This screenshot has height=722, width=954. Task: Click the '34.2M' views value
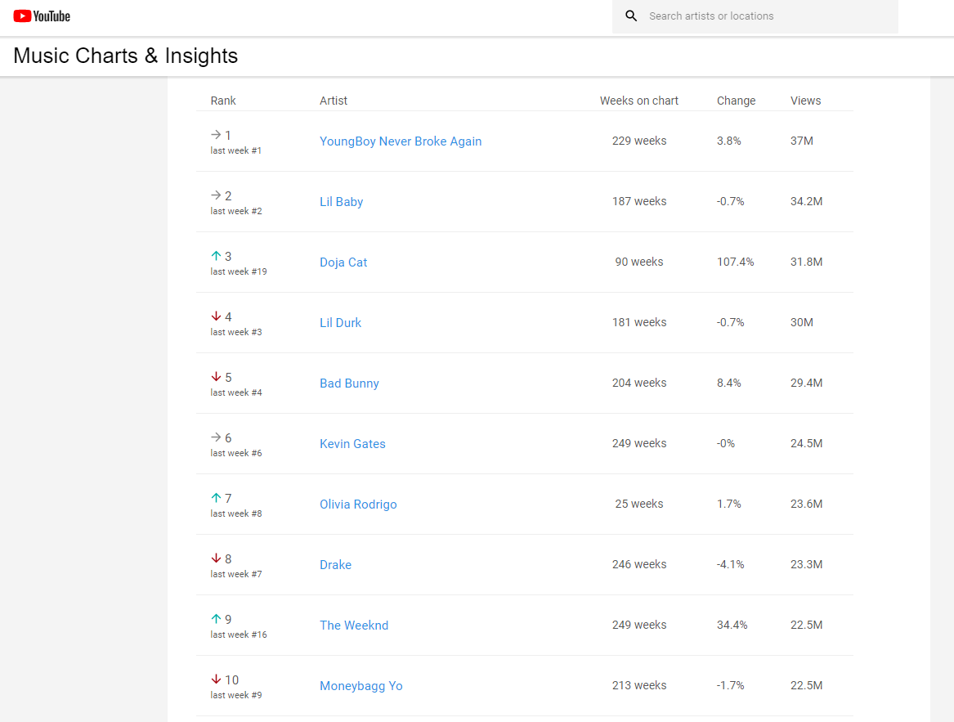tap(806, 201)
